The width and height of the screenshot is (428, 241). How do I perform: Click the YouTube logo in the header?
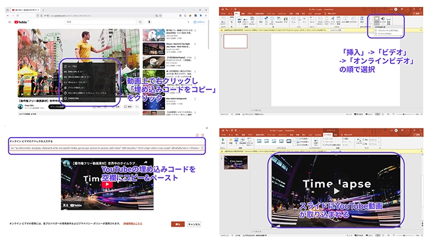pos(21,22)
